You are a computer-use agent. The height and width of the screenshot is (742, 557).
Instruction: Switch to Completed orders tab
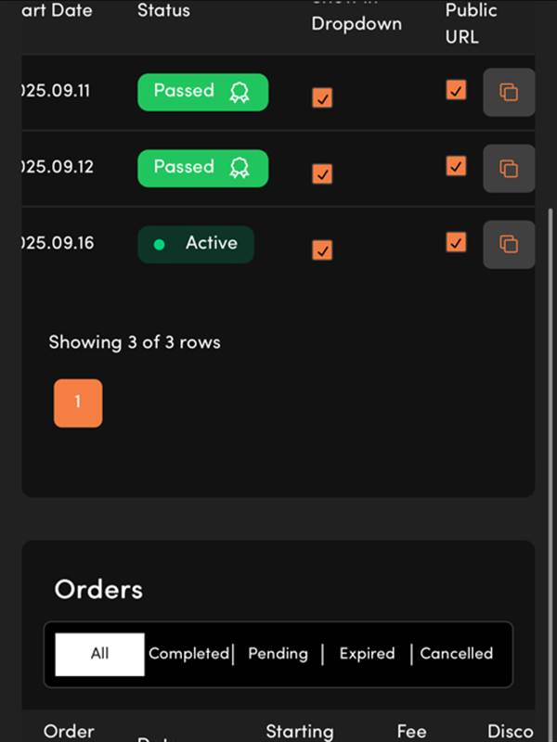point(188,654)
